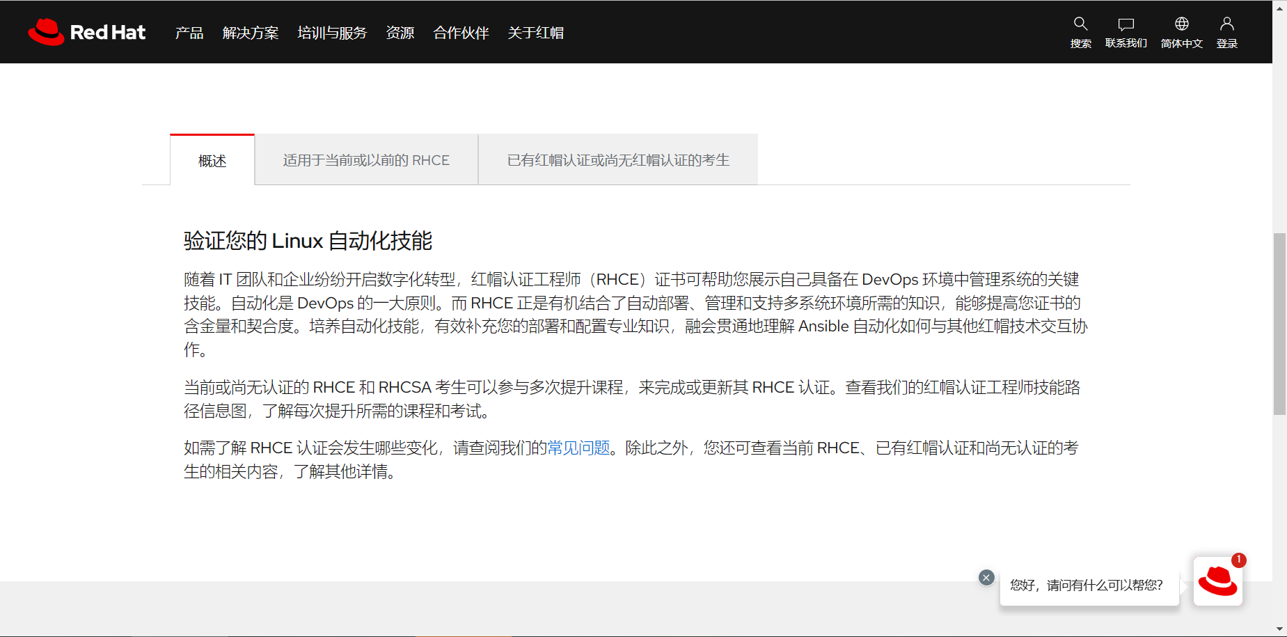The width and height of the screenshot is (1287, 637).
Task: Select the 概述 tab
Action: 212,161
